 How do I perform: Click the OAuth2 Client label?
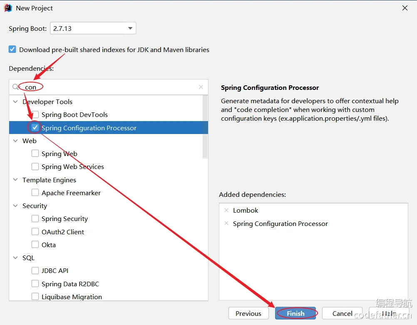[x=63, y=232]
